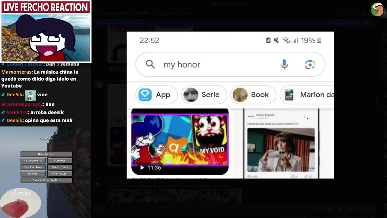
Task: Open the Honor España post image
Action: coord(281,150)
